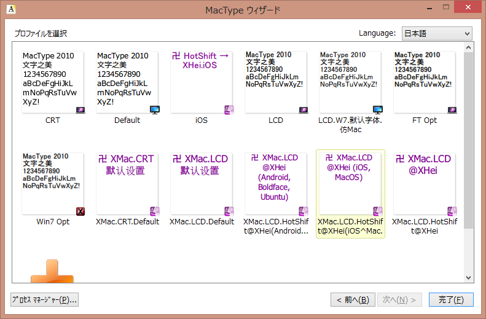The image size is (486, 319).
Task: Click the laptop icon on CRT profile
Action: click(80, 110)
